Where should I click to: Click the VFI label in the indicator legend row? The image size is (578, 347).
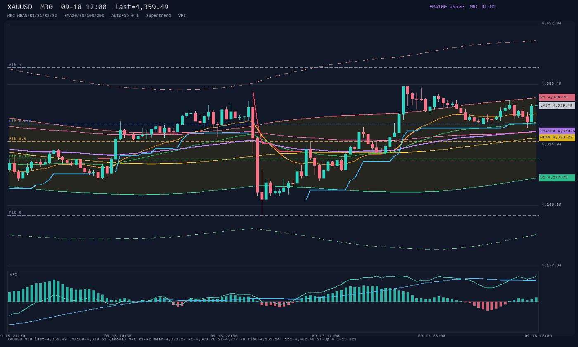click(182, 16)
